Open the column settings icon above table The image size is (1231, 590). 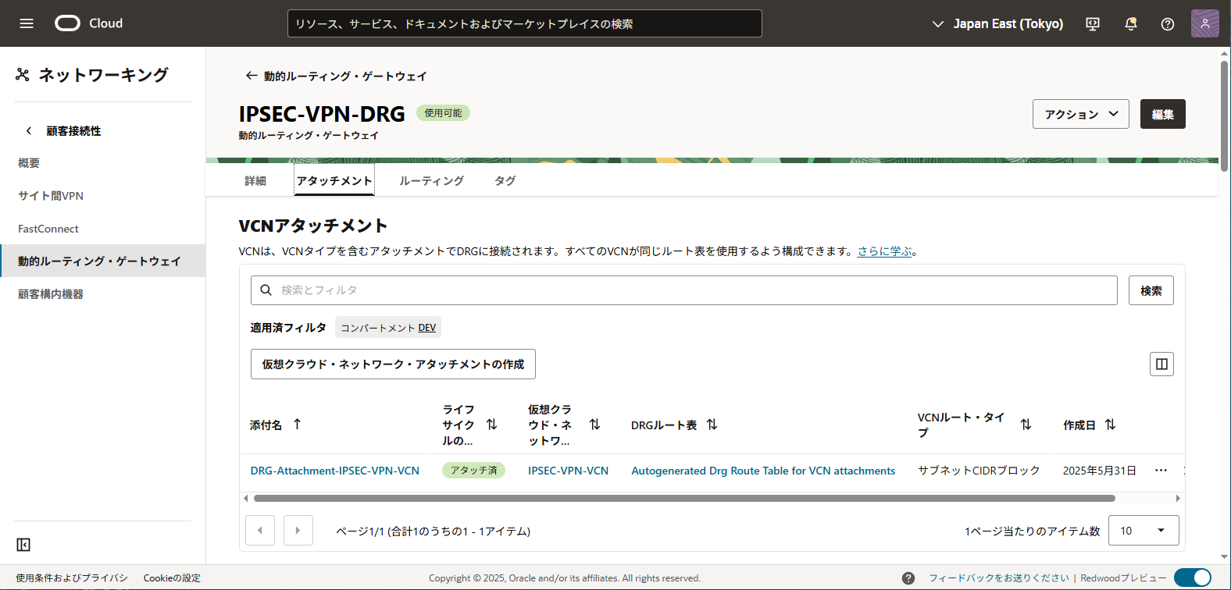1161,364
